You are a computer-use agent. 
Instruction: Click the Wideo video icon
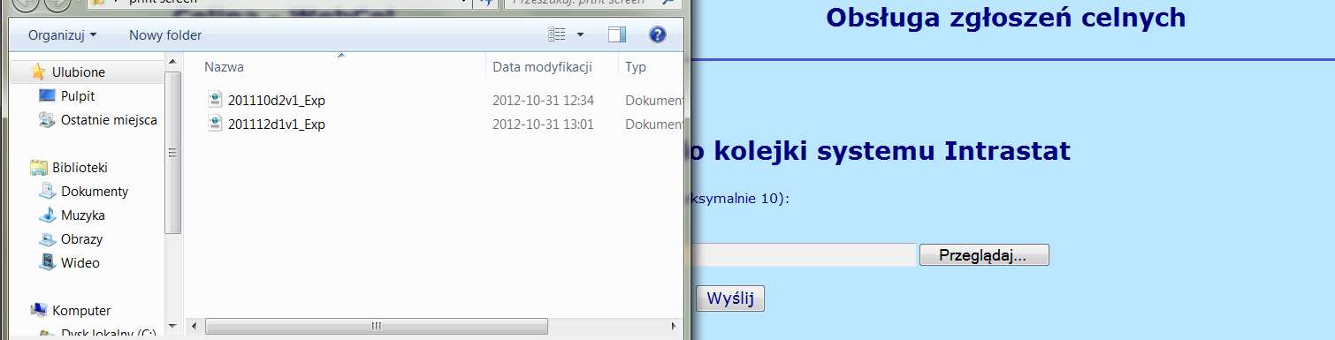pyautogui.click(x=47, y=263)
